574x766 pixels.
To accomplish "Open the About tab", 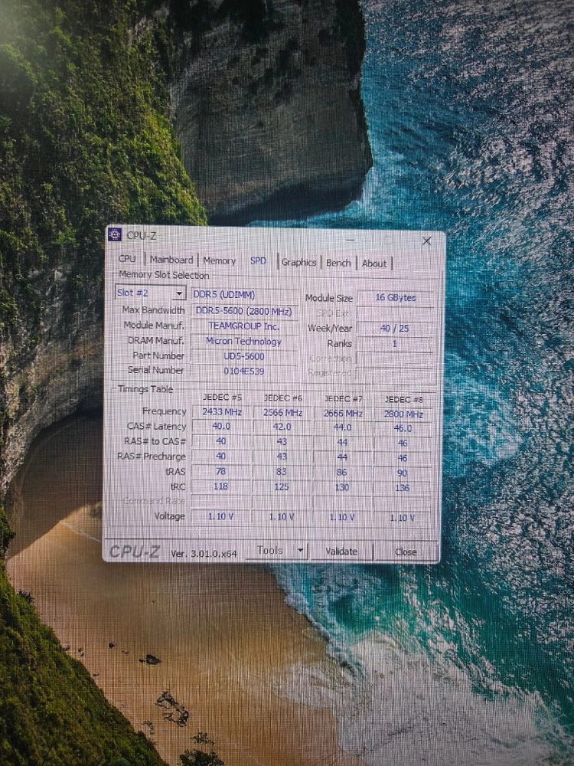I will [x=374, y=264].
